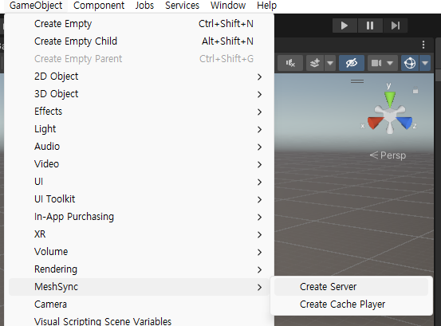Toggle scene effects with the sparkle layers icon
The image size is (441, 326).
315,63
